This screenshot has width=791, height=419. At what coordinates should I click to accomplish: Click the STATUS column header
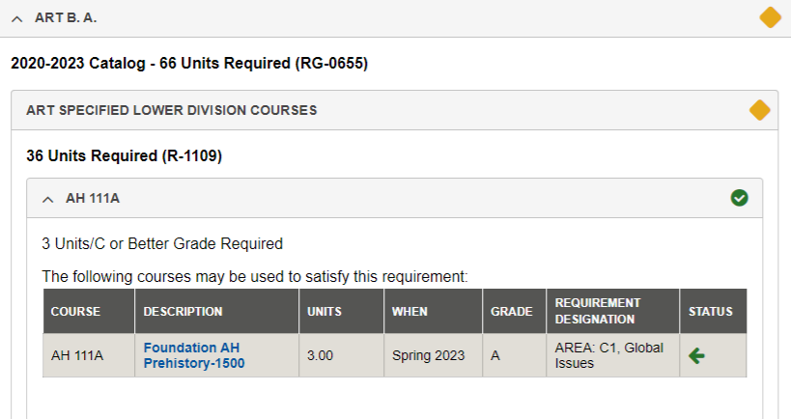[x=711, y=312]
